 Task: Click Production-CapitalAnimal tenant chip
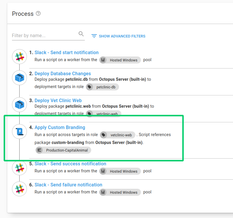(x=63, y=150)
